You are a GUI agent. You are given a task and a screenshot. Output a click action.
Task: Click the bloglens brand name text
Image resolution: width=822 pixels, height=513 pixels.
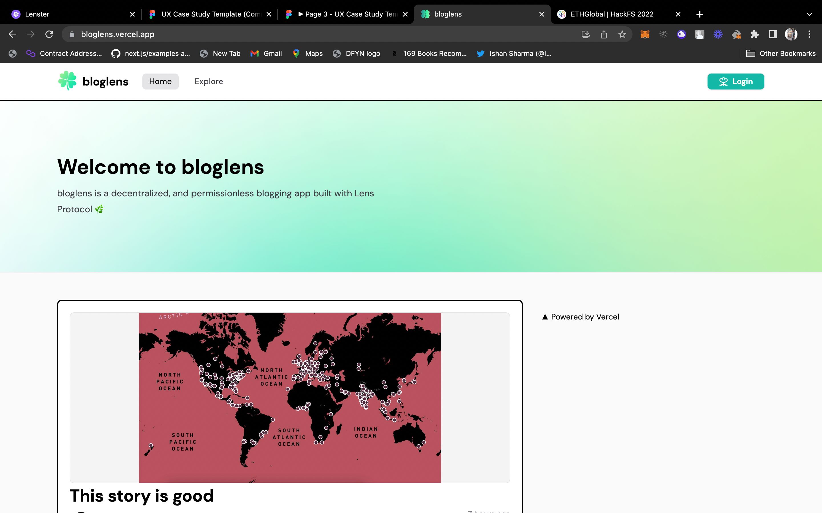105,82
